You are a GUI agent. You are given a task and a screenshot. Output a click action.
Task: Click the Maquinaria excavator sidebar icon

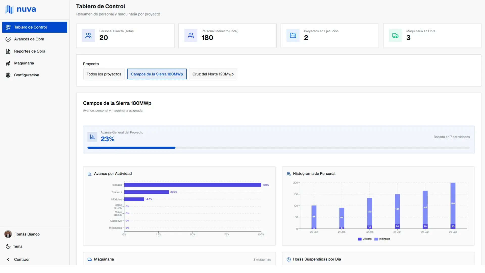(x=8, y=63)
